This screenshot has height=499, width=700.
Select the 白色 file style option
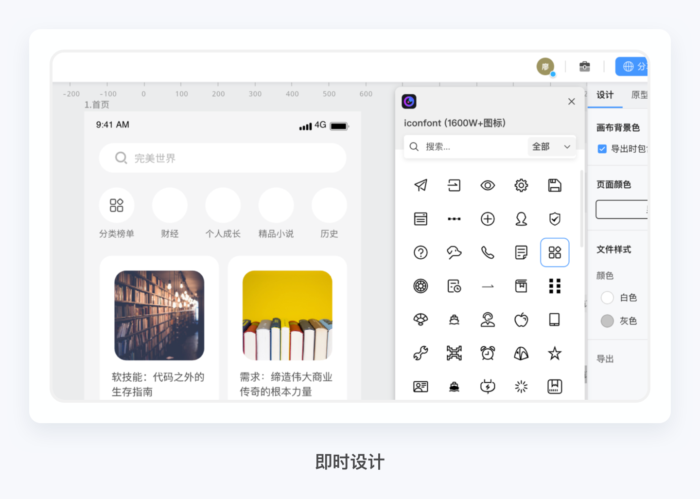(x=607, y=297)
